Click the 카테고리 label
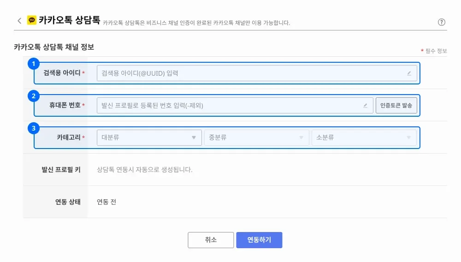461x262 pixels. (x=69, y=137)
